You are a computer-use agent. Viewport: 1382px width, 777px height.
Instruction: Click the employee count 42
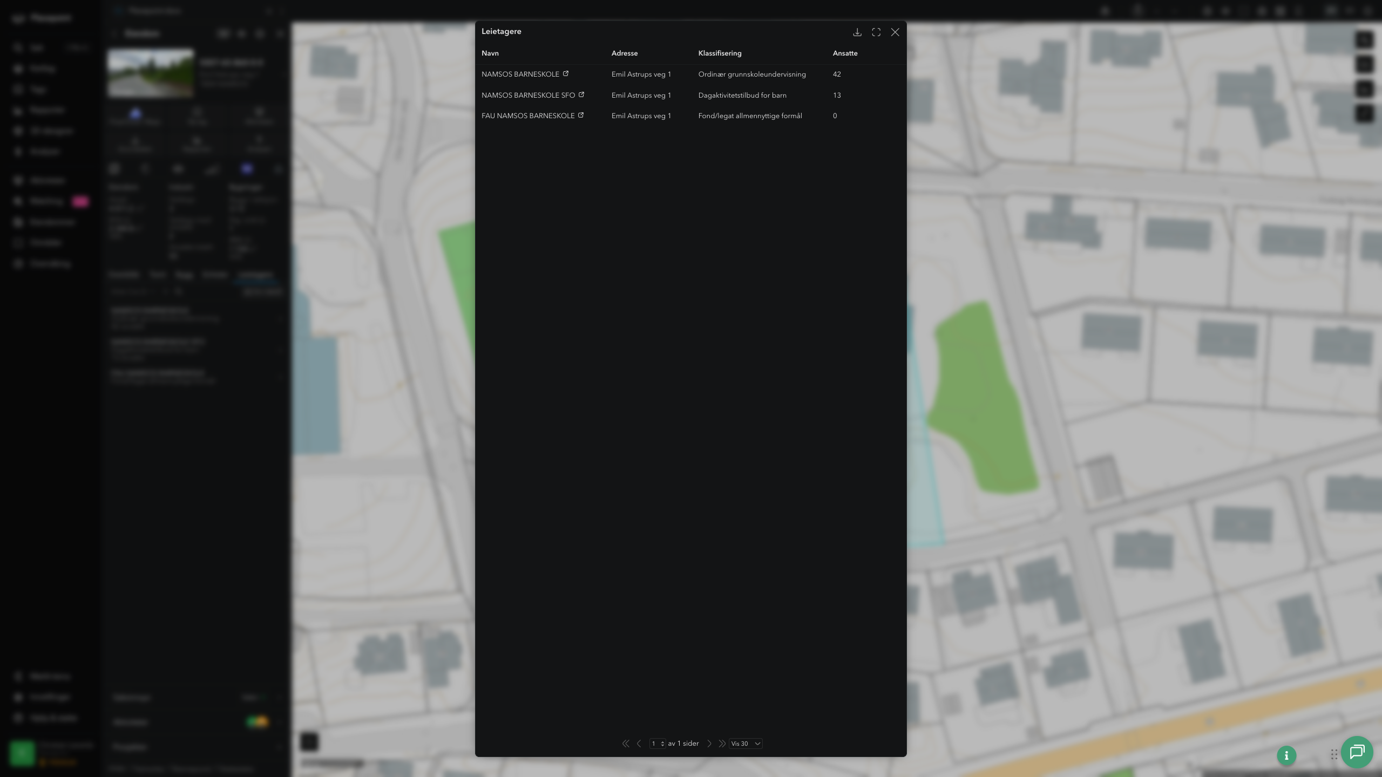click(x=837, y=74)
